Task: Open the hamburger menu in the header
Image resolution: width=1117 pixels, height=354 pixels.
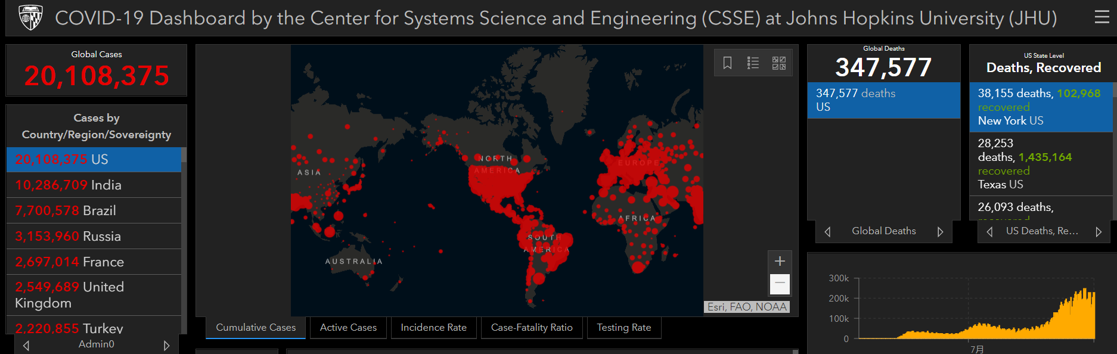Action: (1102, 17)
